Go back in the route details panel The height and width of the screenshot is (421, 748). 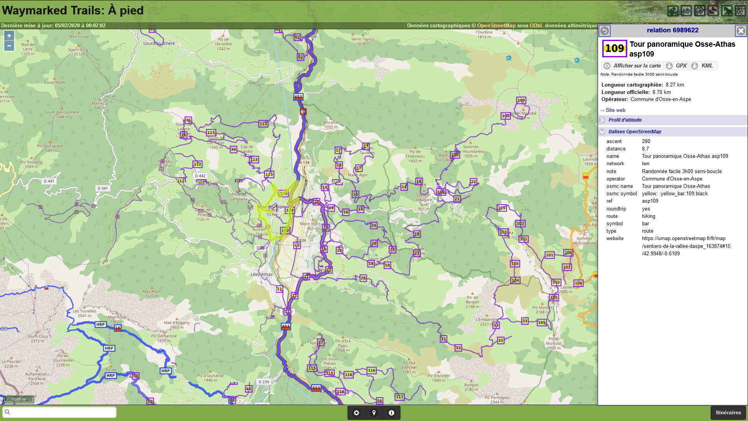tap(605, 30)
